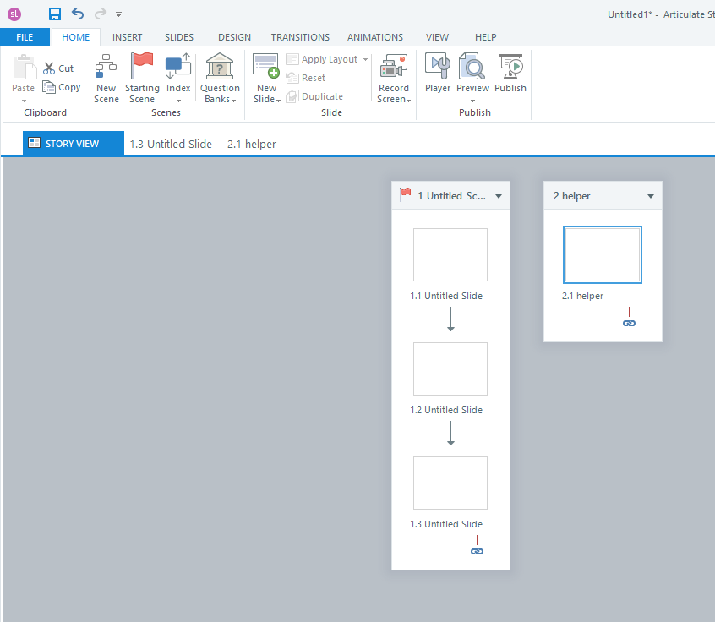Click link icon under slide 1.3
715x622 pixels.
coord(477,551)
